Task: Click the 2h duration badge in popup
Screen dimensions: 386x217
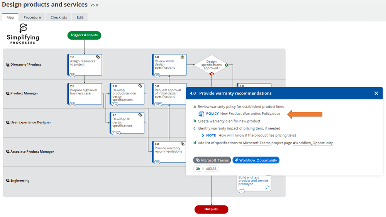Action: pos(198,168)
